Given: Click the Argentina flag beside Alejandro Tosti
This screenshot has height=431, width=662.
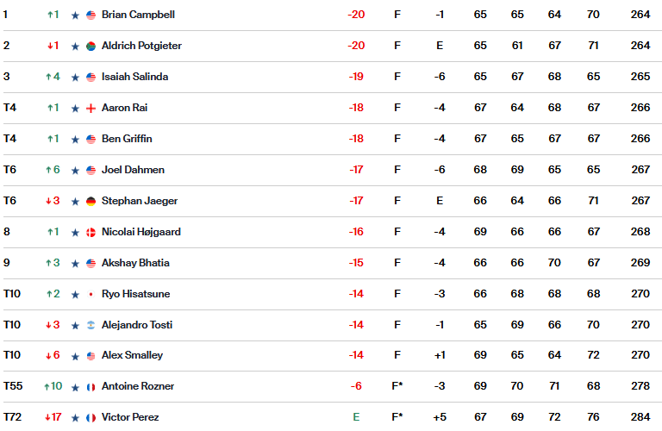Looking at the screenshot, I should [91, 325].
